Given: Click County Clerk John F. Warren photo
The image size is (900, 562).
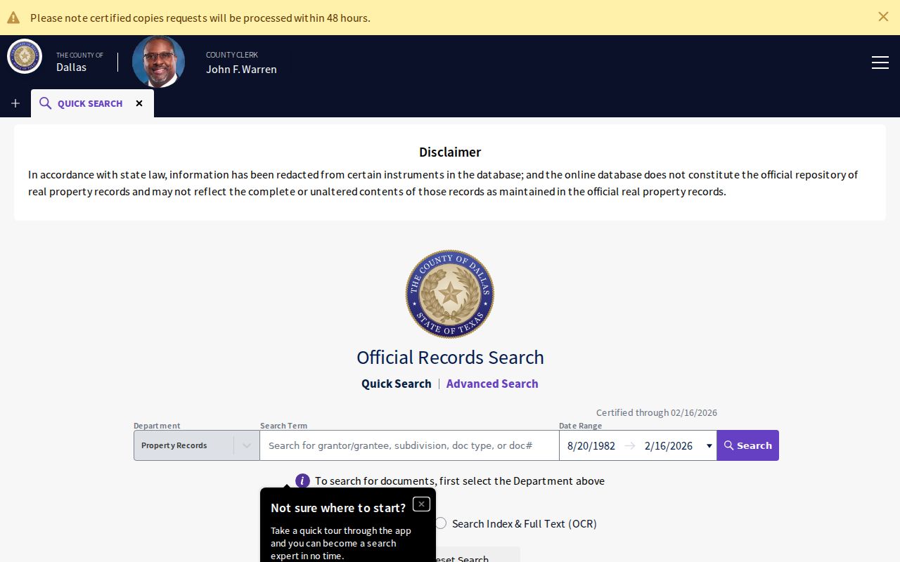Looking at the screenshot, I should pos(158,62).
